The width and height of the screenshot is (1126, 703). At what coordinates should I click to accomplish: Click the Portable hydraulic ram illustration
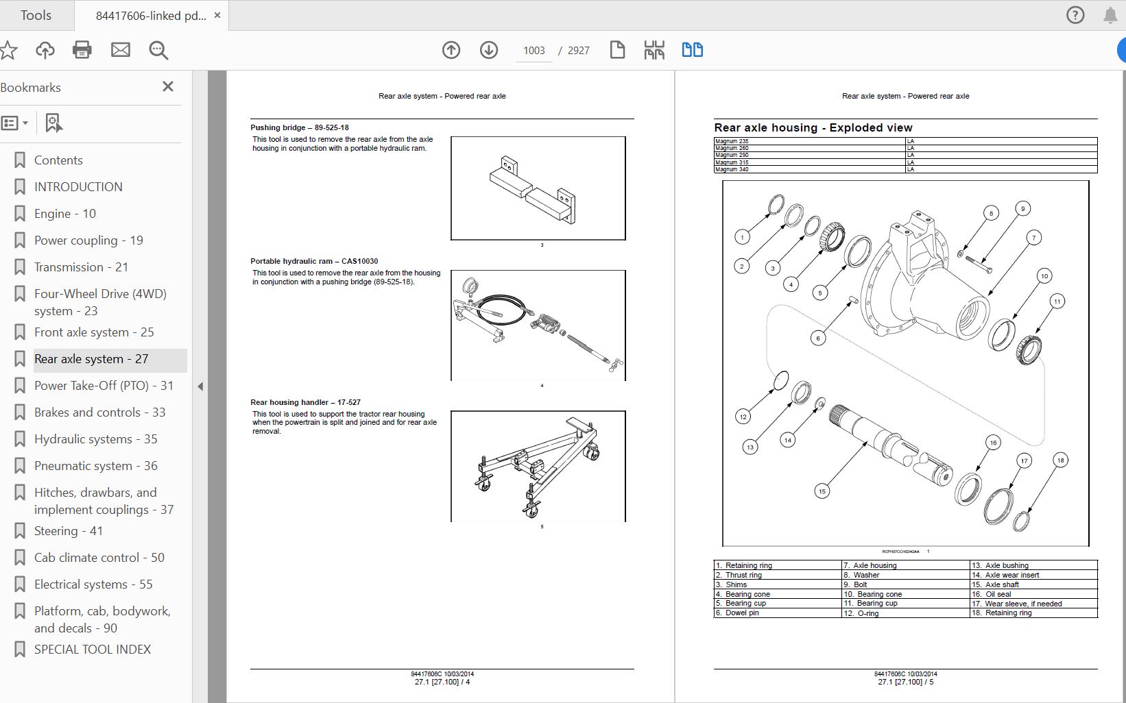[x=538, y=325]
